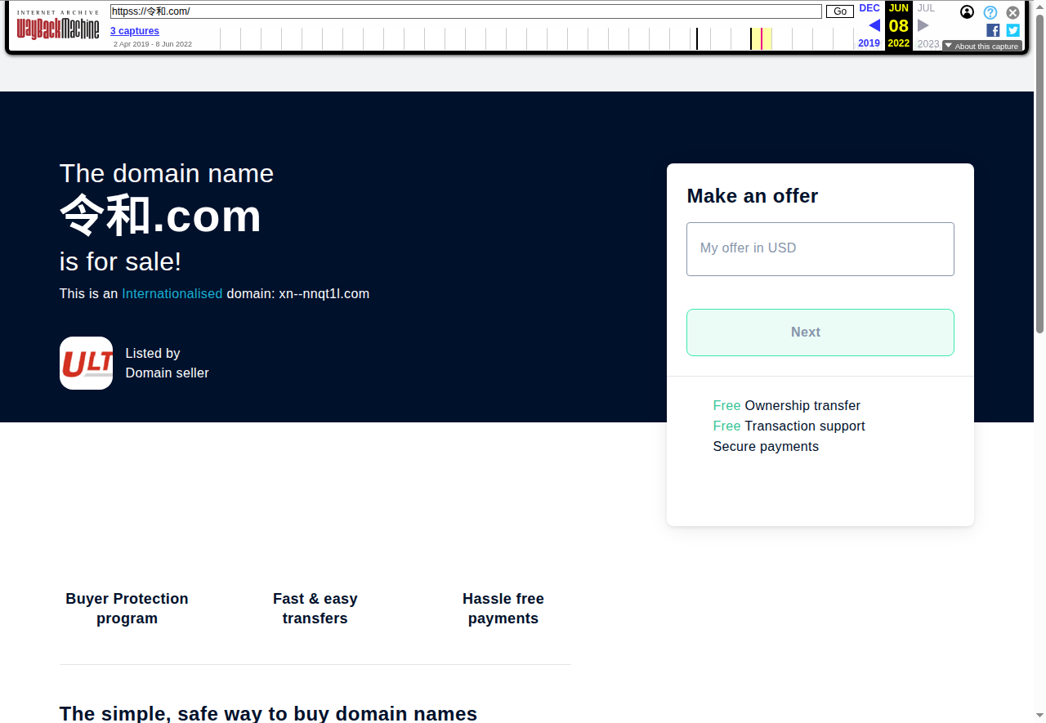This screenshot has width=1046, height=723.
Task: Close the Wayback toolbar
Action: (1012, 12)
